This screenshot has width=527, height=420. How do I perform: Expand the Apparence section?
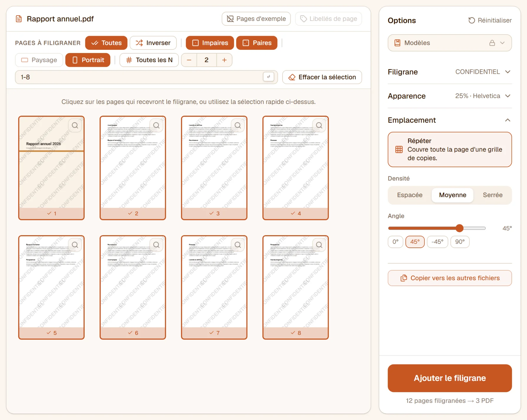pos(450,96)
